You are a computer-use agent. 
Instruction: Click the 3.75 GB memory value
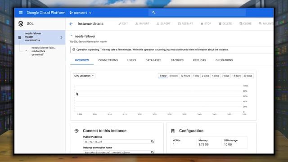point(203,144)
